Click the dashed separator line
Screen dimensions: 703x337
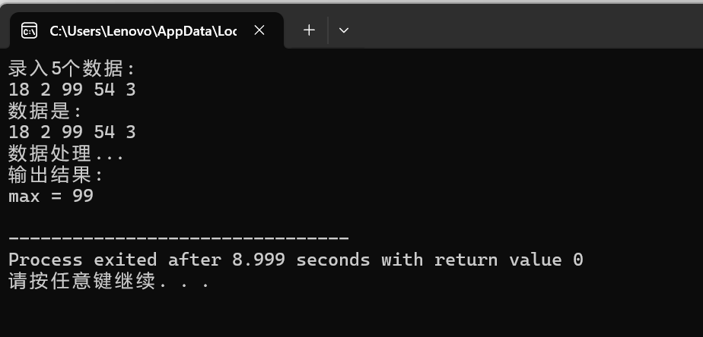coord(179,238)
